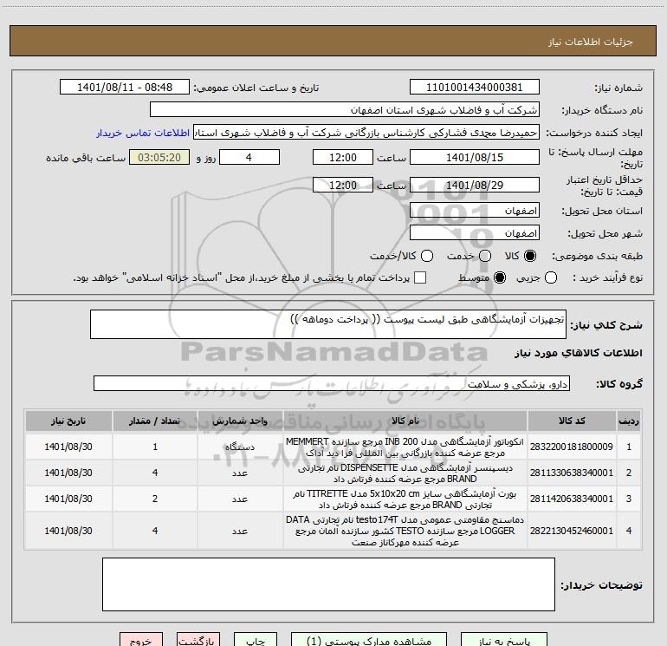Click item code 281142063834001
The width and height of the screenshot is (667, 646).
click(x=572, y=499)
